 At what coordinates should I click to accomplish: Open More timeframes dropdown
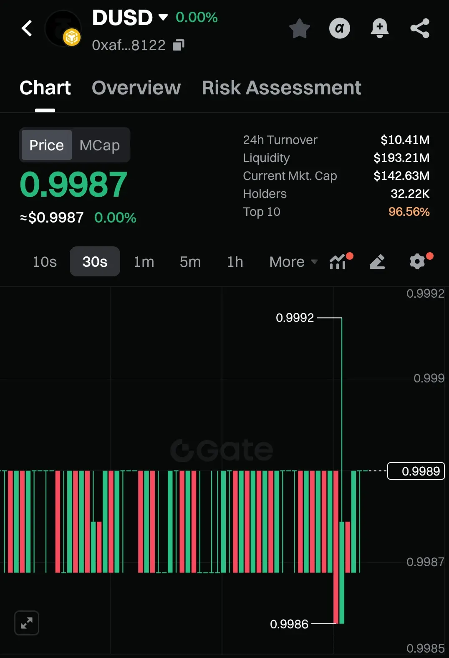pos(293,262)
